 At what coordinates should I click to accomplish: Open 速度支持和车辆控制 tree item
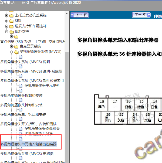pos(31,26)
